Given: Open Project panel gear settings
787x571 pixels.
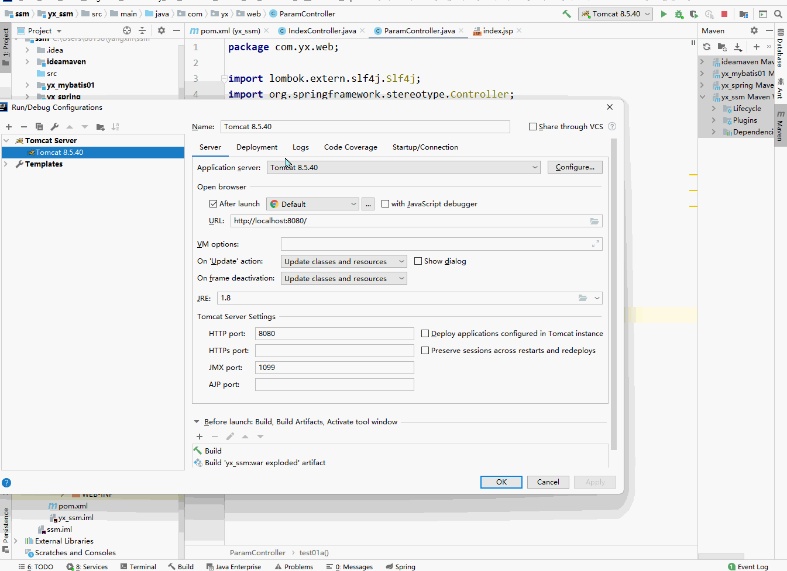Looking at the screenshot, I should (161, 30).
